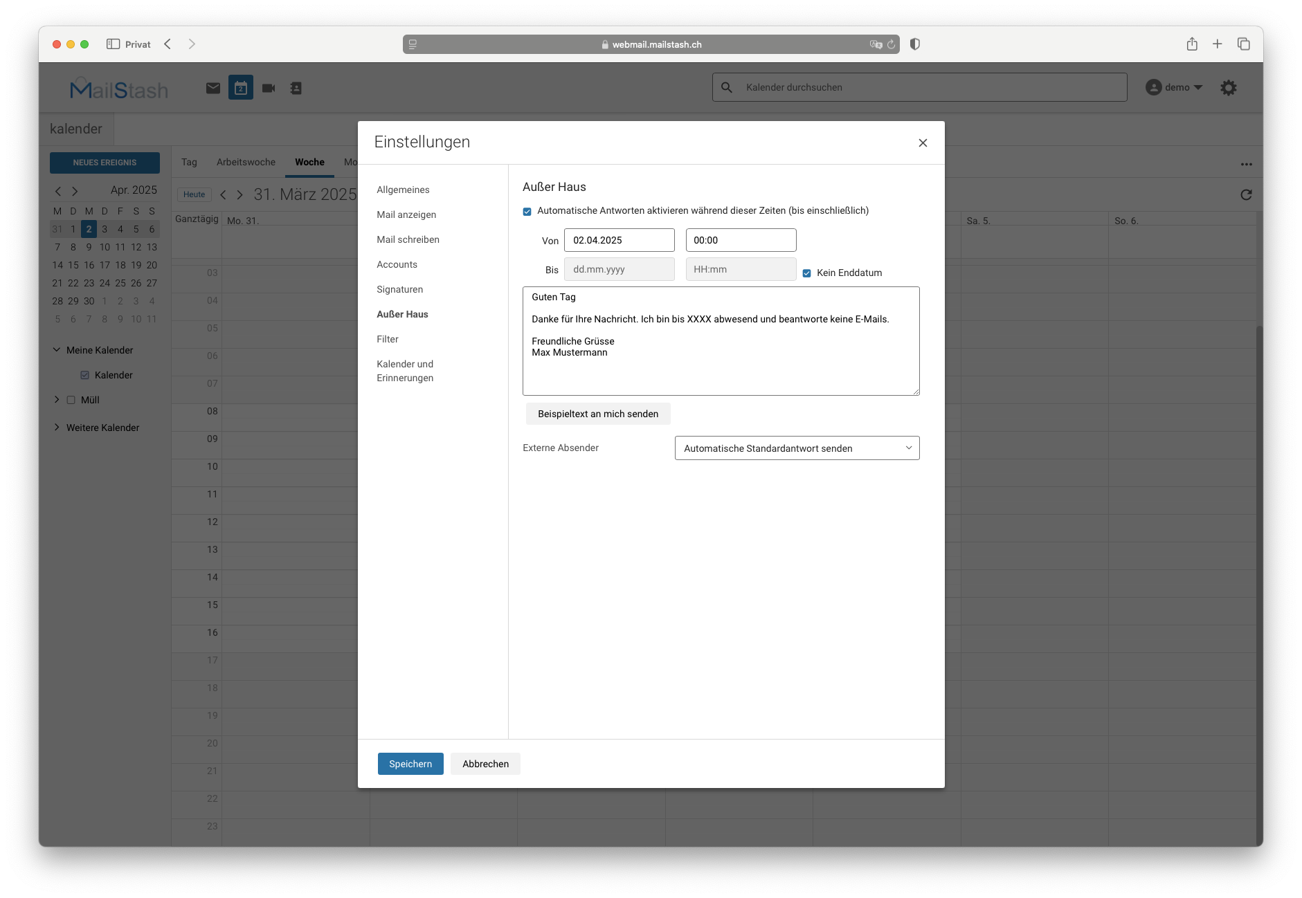Image resolution: width=1302 pixels, height=898 pixels.
Task: Close the Einstellungen dialog with X
Action: 923,143
